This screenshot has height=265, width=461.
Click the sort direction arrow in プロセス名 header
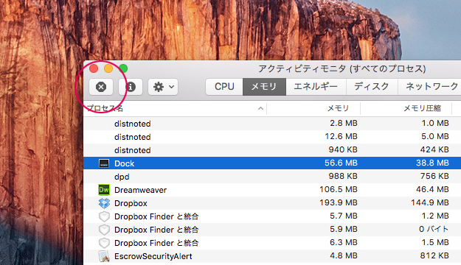(x=260, y=109)
